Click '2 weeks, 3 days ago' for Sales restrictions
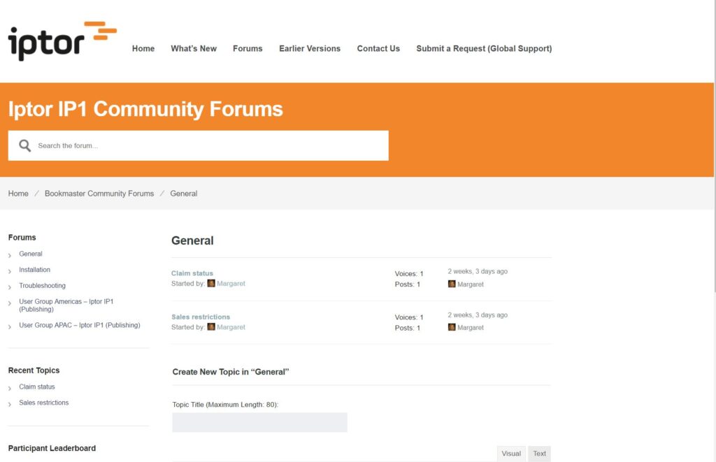Screen dimensions: 716x462 [x=478, y=315]
